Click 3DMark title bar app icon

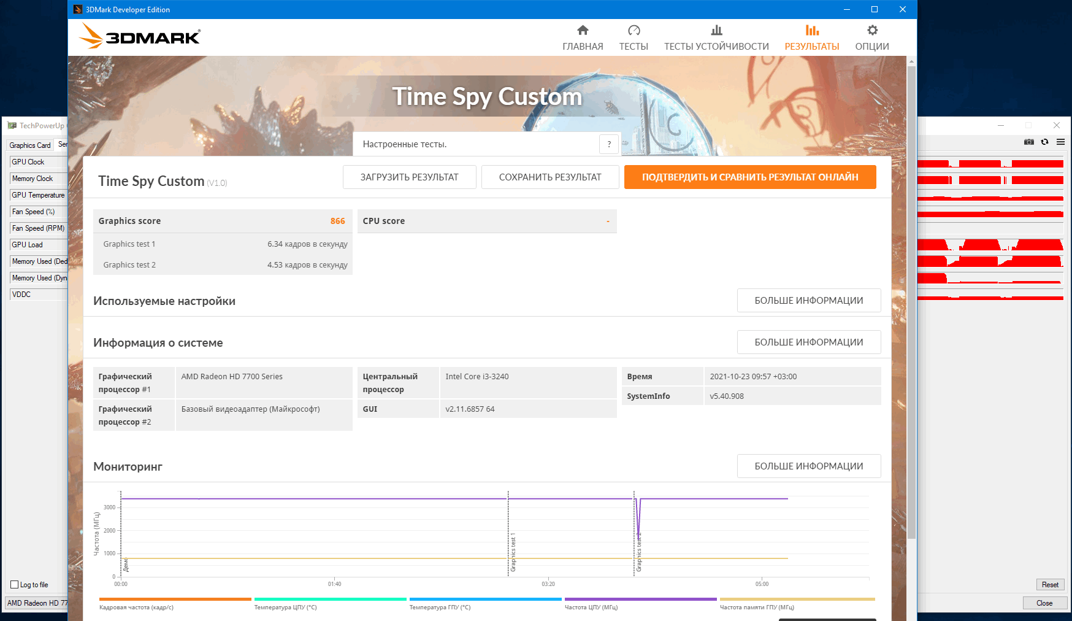click(x=78, y=9)
